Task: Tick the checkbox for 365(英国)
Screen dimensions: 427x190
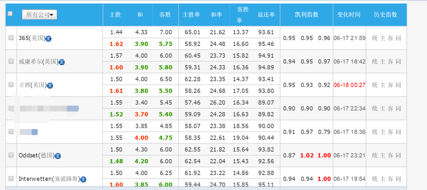Action: [11, 38]
